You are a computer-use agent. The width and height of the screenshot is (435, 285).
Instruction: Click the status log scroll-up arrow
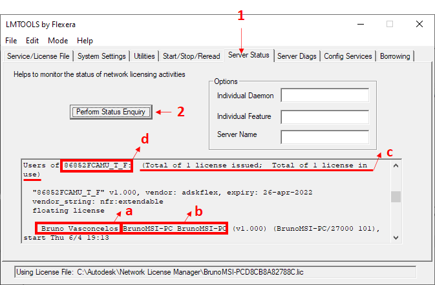click(x=396, y=165)
